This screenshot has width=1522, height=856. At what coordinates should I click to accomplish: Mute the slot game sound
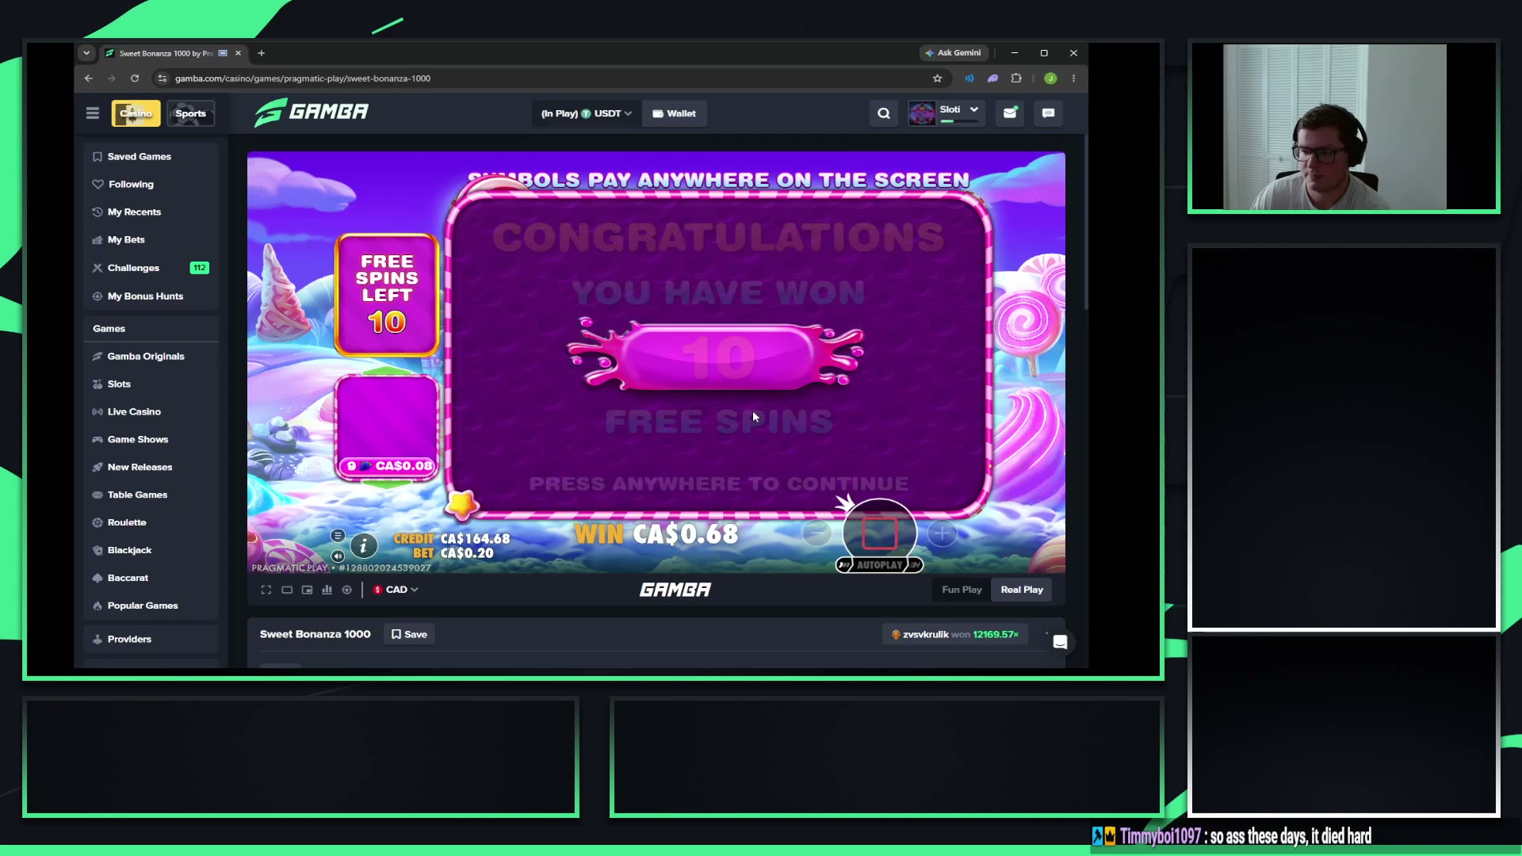[338, 556]
